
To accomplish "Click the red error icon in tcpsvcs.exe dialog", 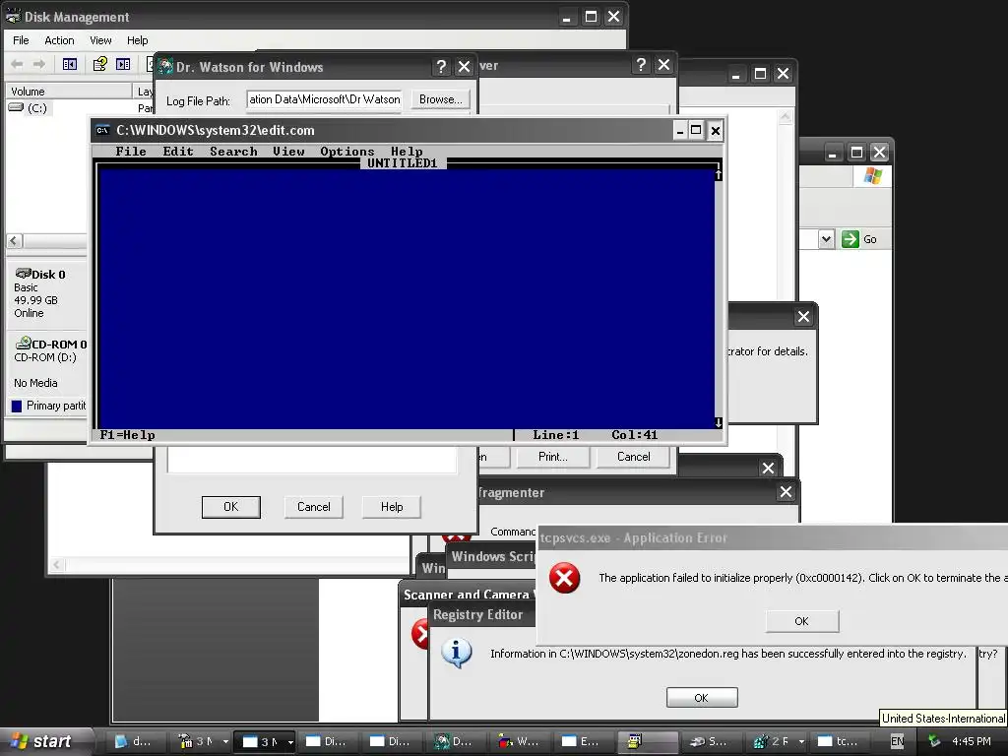I will click(564, 578).
